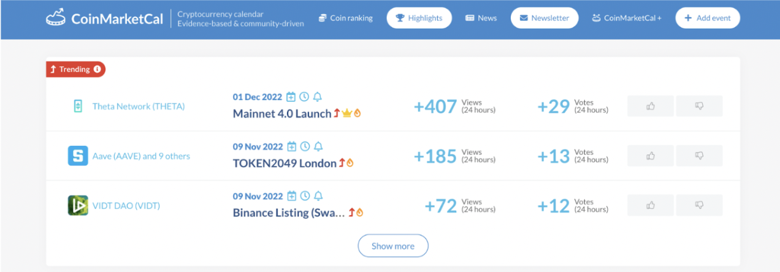Click the Trending info icon
Image resolution: width=780 pixels, height=272 pixels.
coord(97,69)
